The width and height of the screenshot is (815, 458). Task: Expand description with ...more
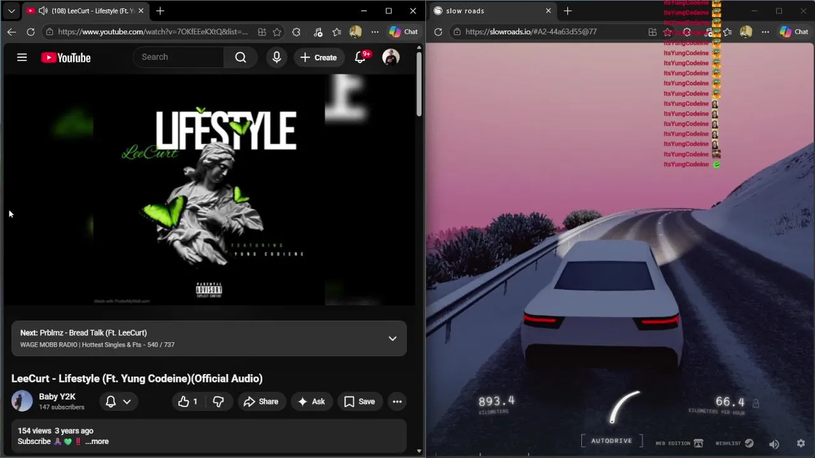pyautogui.click(x=97, y=441)
